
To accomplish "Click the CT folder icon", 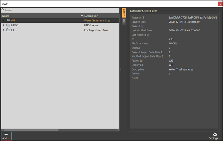I will click(x=8, y=30).
